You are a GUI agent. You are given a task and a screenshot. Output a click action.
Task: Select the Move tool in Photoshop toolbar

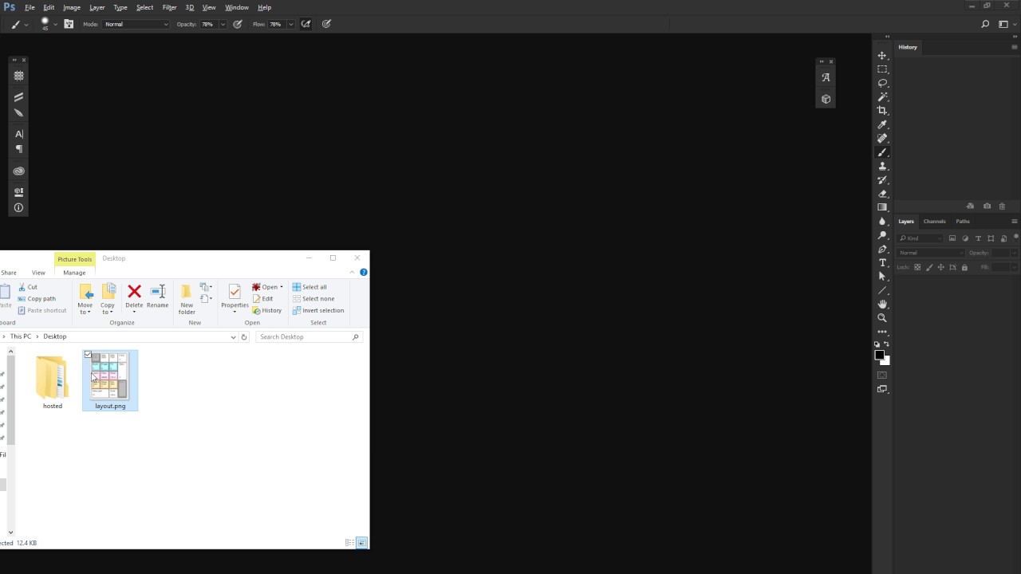coord(882,55)
